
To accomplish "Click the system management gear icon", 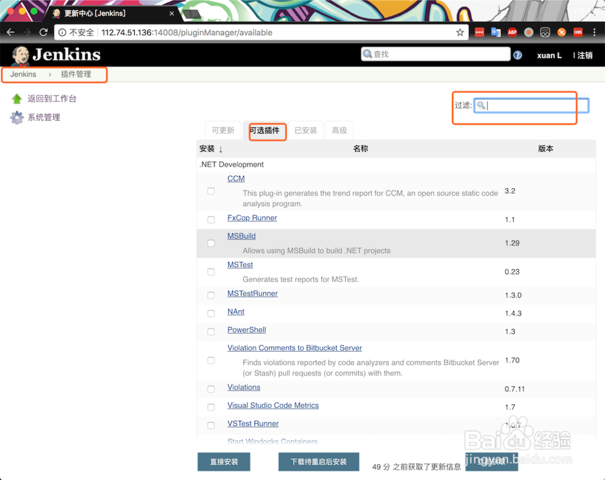I will 16,118.
